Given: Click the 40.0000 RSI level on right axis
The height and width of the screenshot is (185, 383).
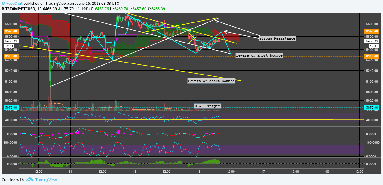Looking at the screenshot, I should coord(372,120).
